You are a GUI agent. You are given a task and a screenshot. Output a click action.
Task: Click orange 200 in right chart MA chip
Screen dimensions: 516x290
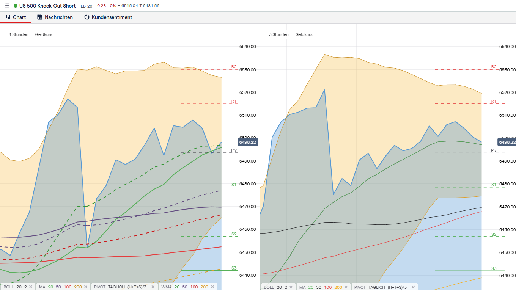pyautogui.click(x=338, y=287)
